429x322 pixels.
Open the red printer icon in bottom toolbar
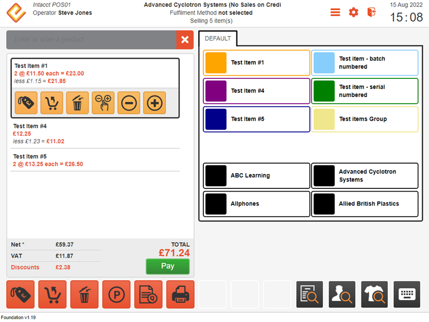tap(180, 294)
